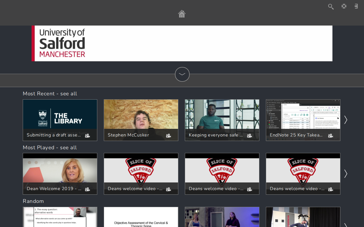Open the 'Dean Welcome 2019' video title
Image resolution: width=364 pixels, height=227 pixels.
[x=54, y=189]
